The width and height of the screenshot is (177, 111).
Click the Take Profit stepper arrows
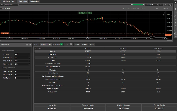(29, 61)
